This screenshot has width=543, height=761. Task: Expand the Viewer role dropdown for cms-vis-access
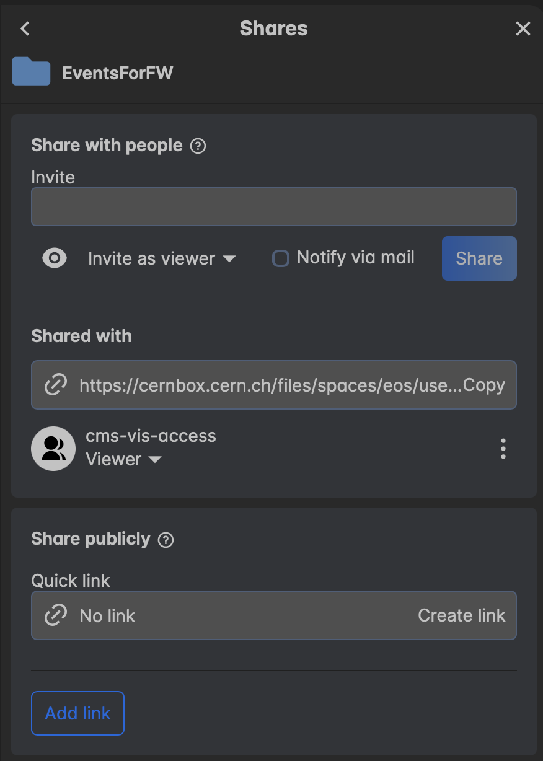[123, 459]
